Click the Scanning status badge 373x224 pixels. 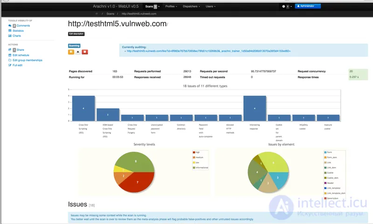[74, 46]
